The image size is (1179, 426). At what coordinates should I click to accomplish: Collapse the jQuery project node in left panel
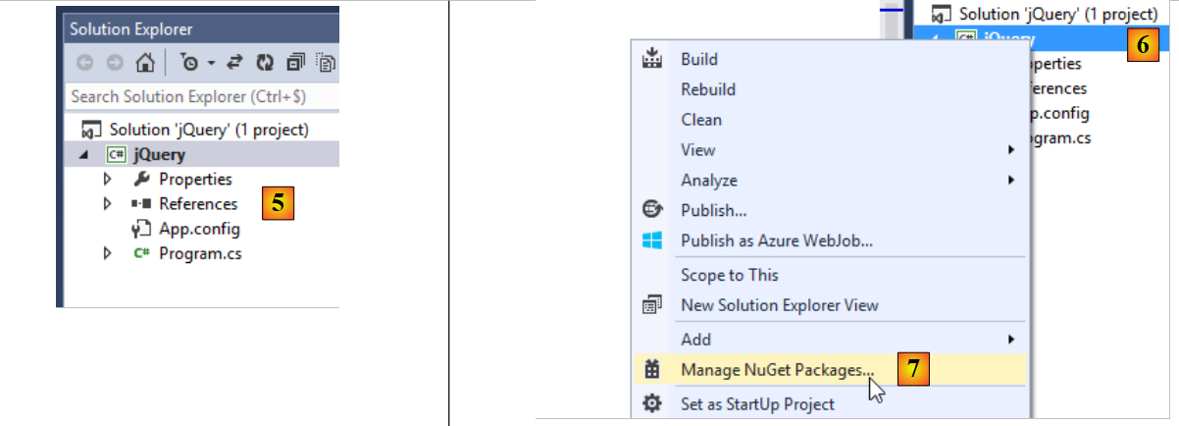click(x=83, y=155)
